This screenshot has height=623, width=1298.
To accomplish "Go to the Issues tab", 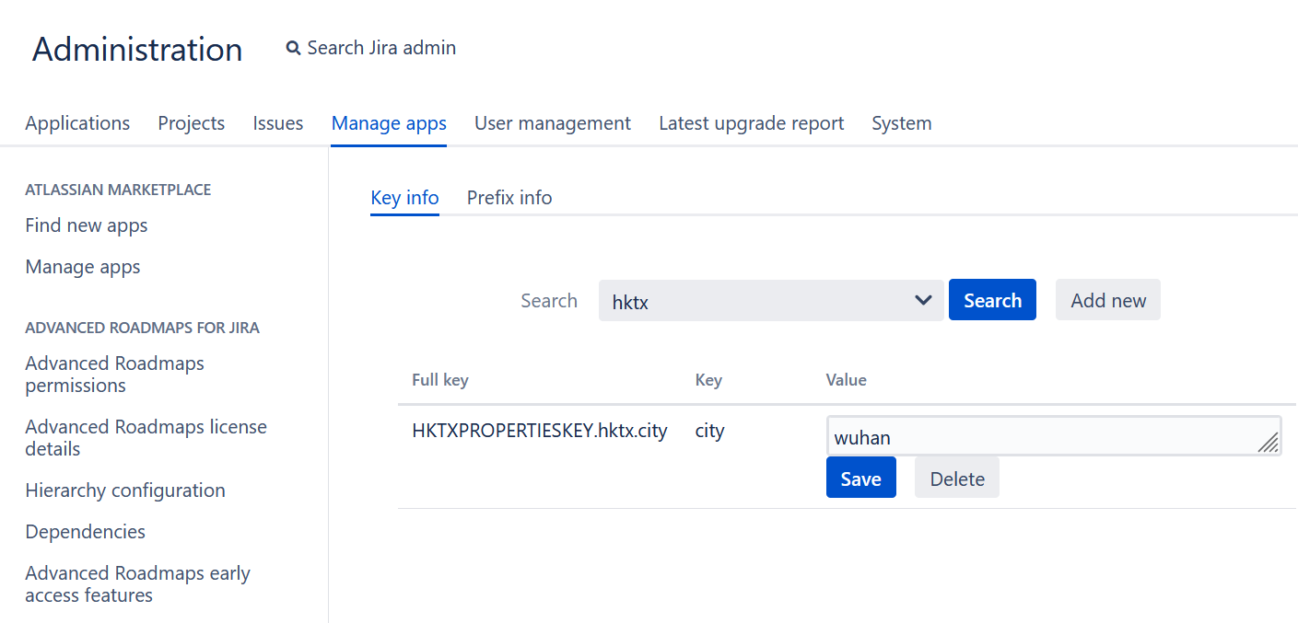I will click(x=278, y=123).
